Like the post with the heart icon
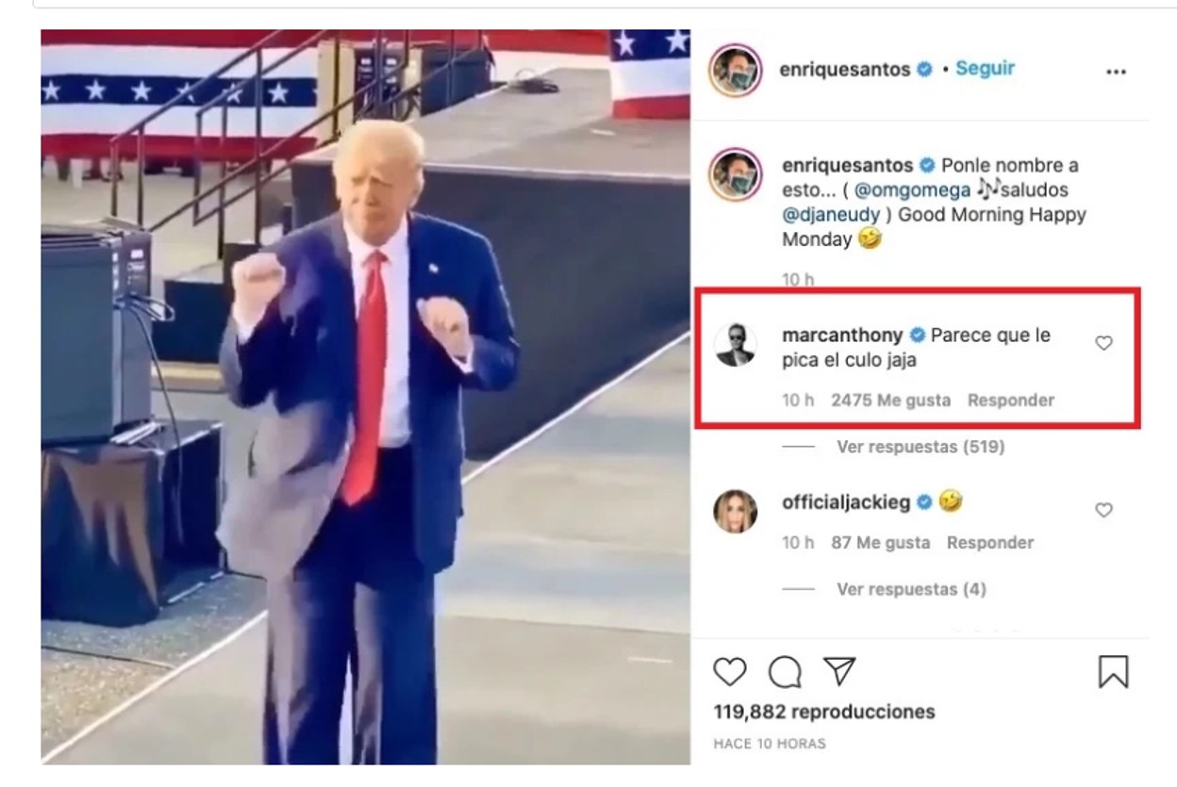 pyautogui.click(x=729, y=672)
